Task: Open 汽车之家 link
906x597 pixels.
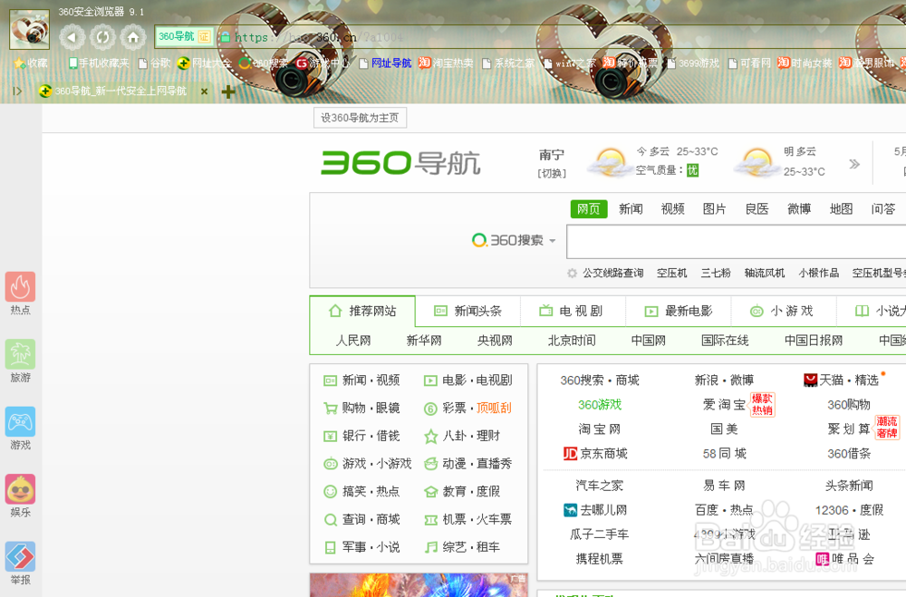Action: 600,486
